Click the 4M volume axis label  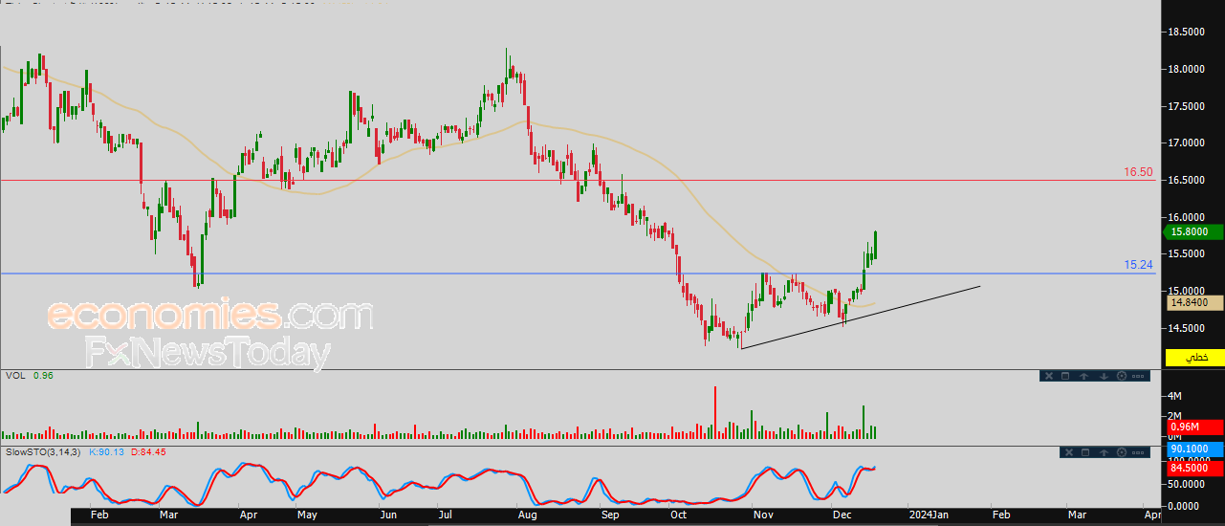tap(1174, 396)
